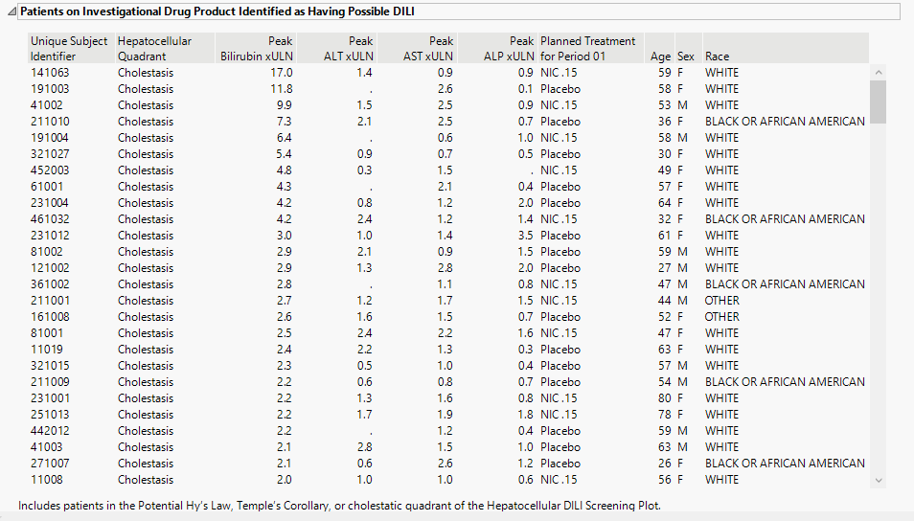Click the Unique Subject Identifier column header
The image size is (914, 521).
[x=67, y=49]
